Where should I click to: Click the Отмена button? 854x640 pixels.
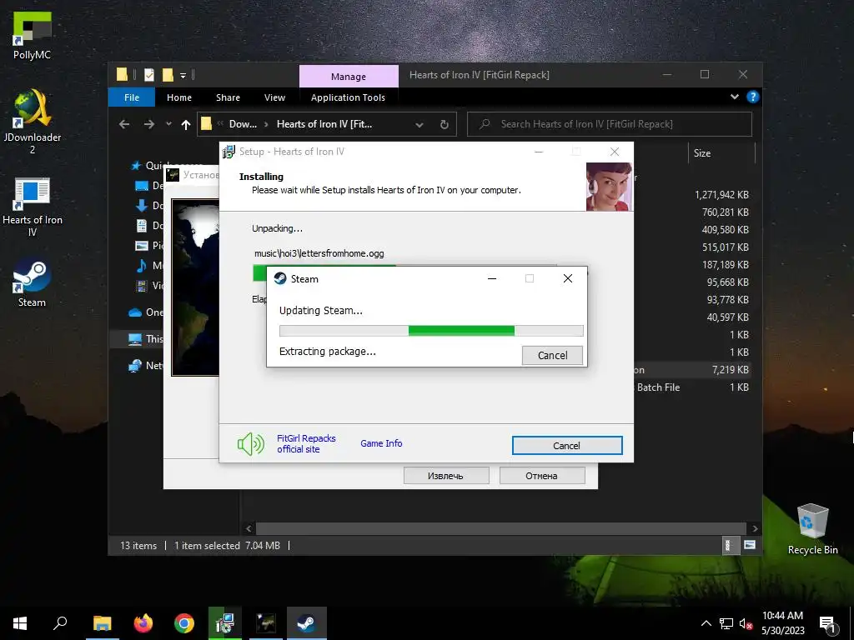pos(542,476)
